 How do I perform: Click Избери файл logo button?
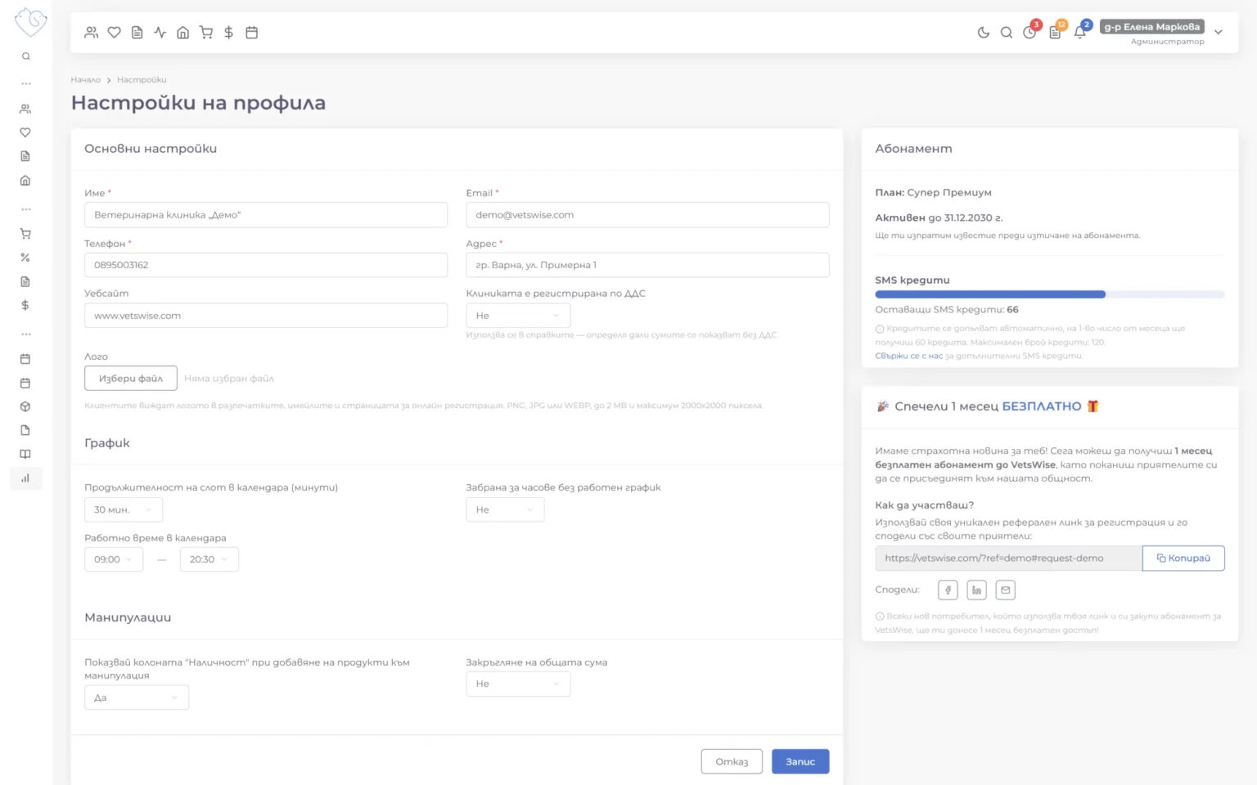click(131, 379)
